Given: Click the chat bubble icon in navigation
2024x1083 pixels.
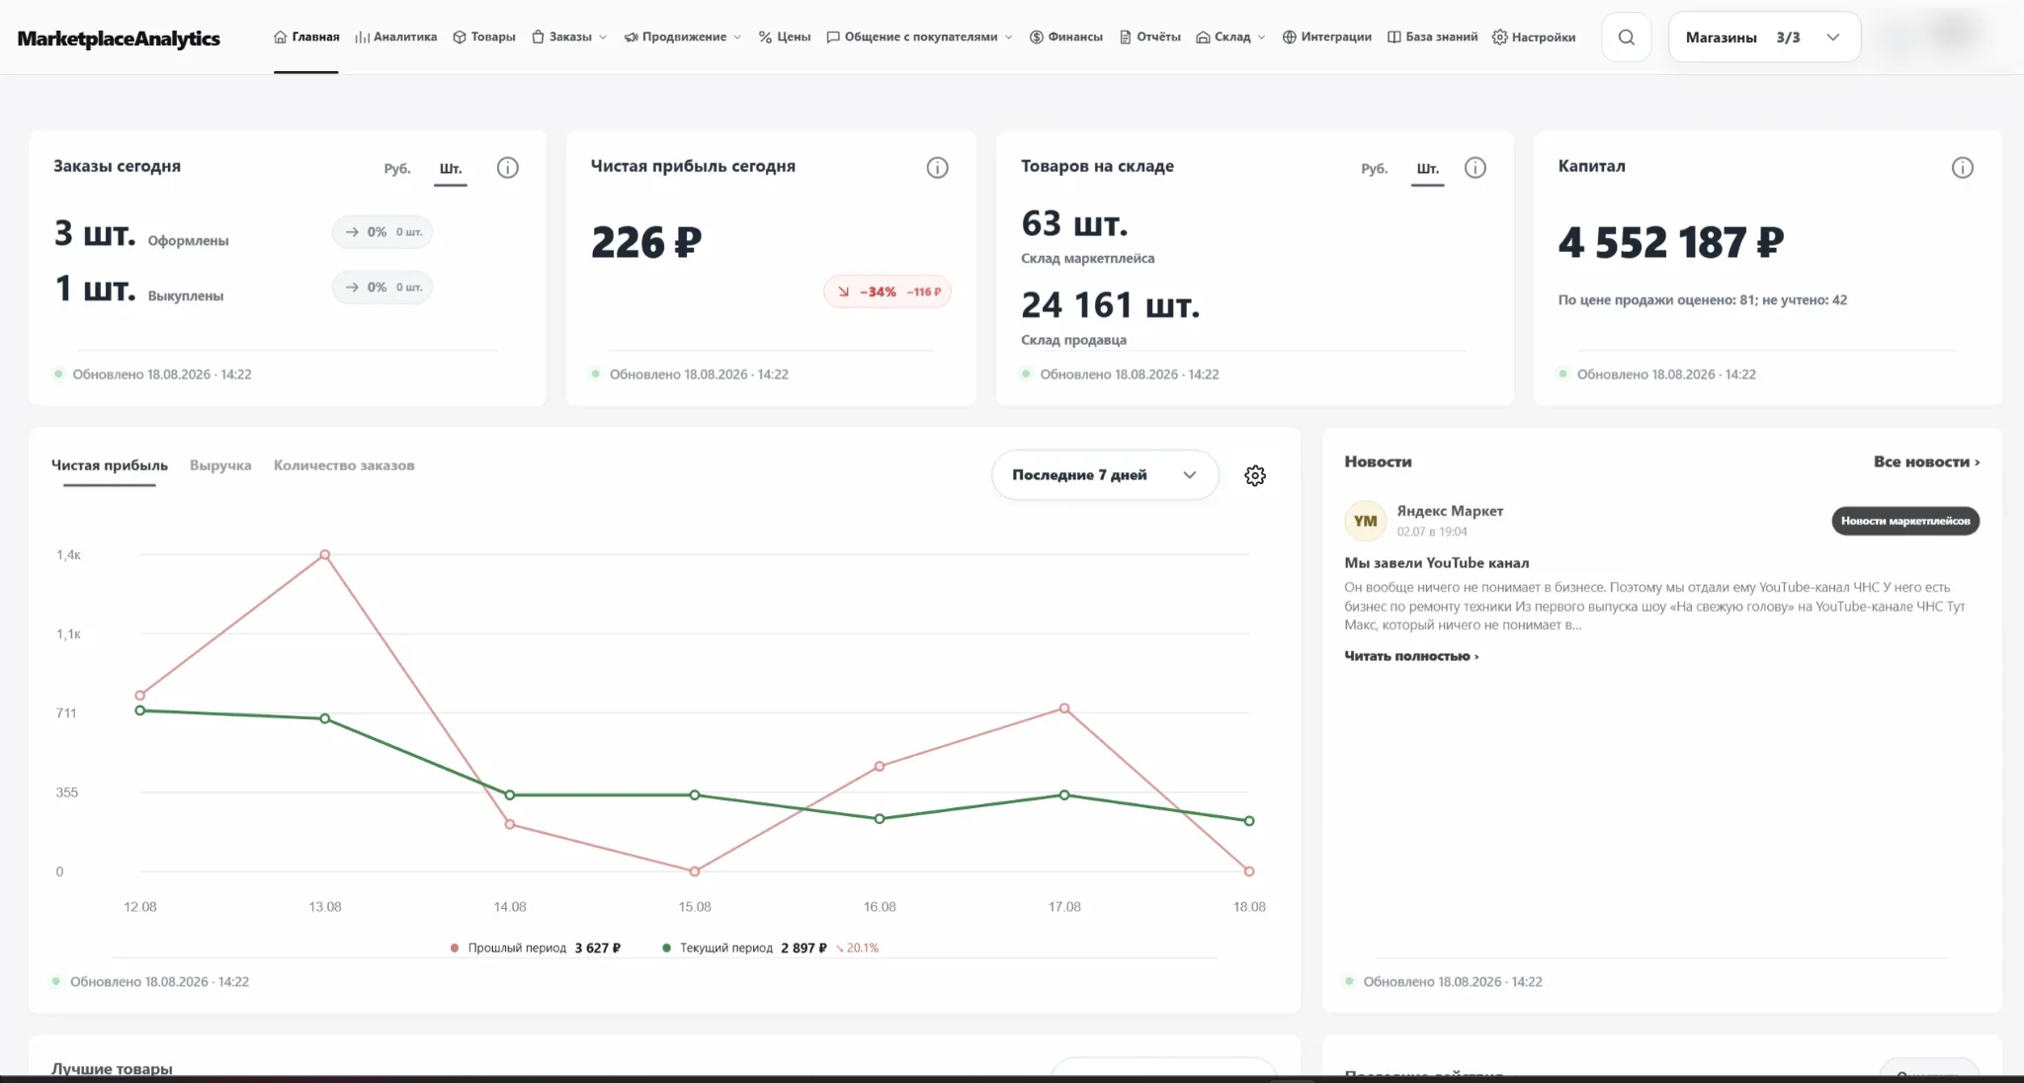Looking at the screenshot, I should click(x=833, y=37).
